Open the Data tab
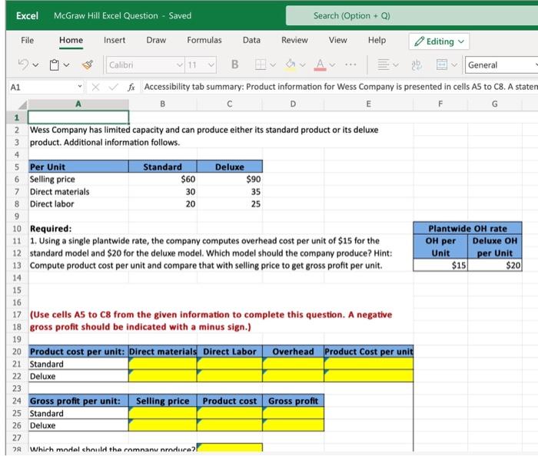The image size is (538, 456). [x=251, y=41]
